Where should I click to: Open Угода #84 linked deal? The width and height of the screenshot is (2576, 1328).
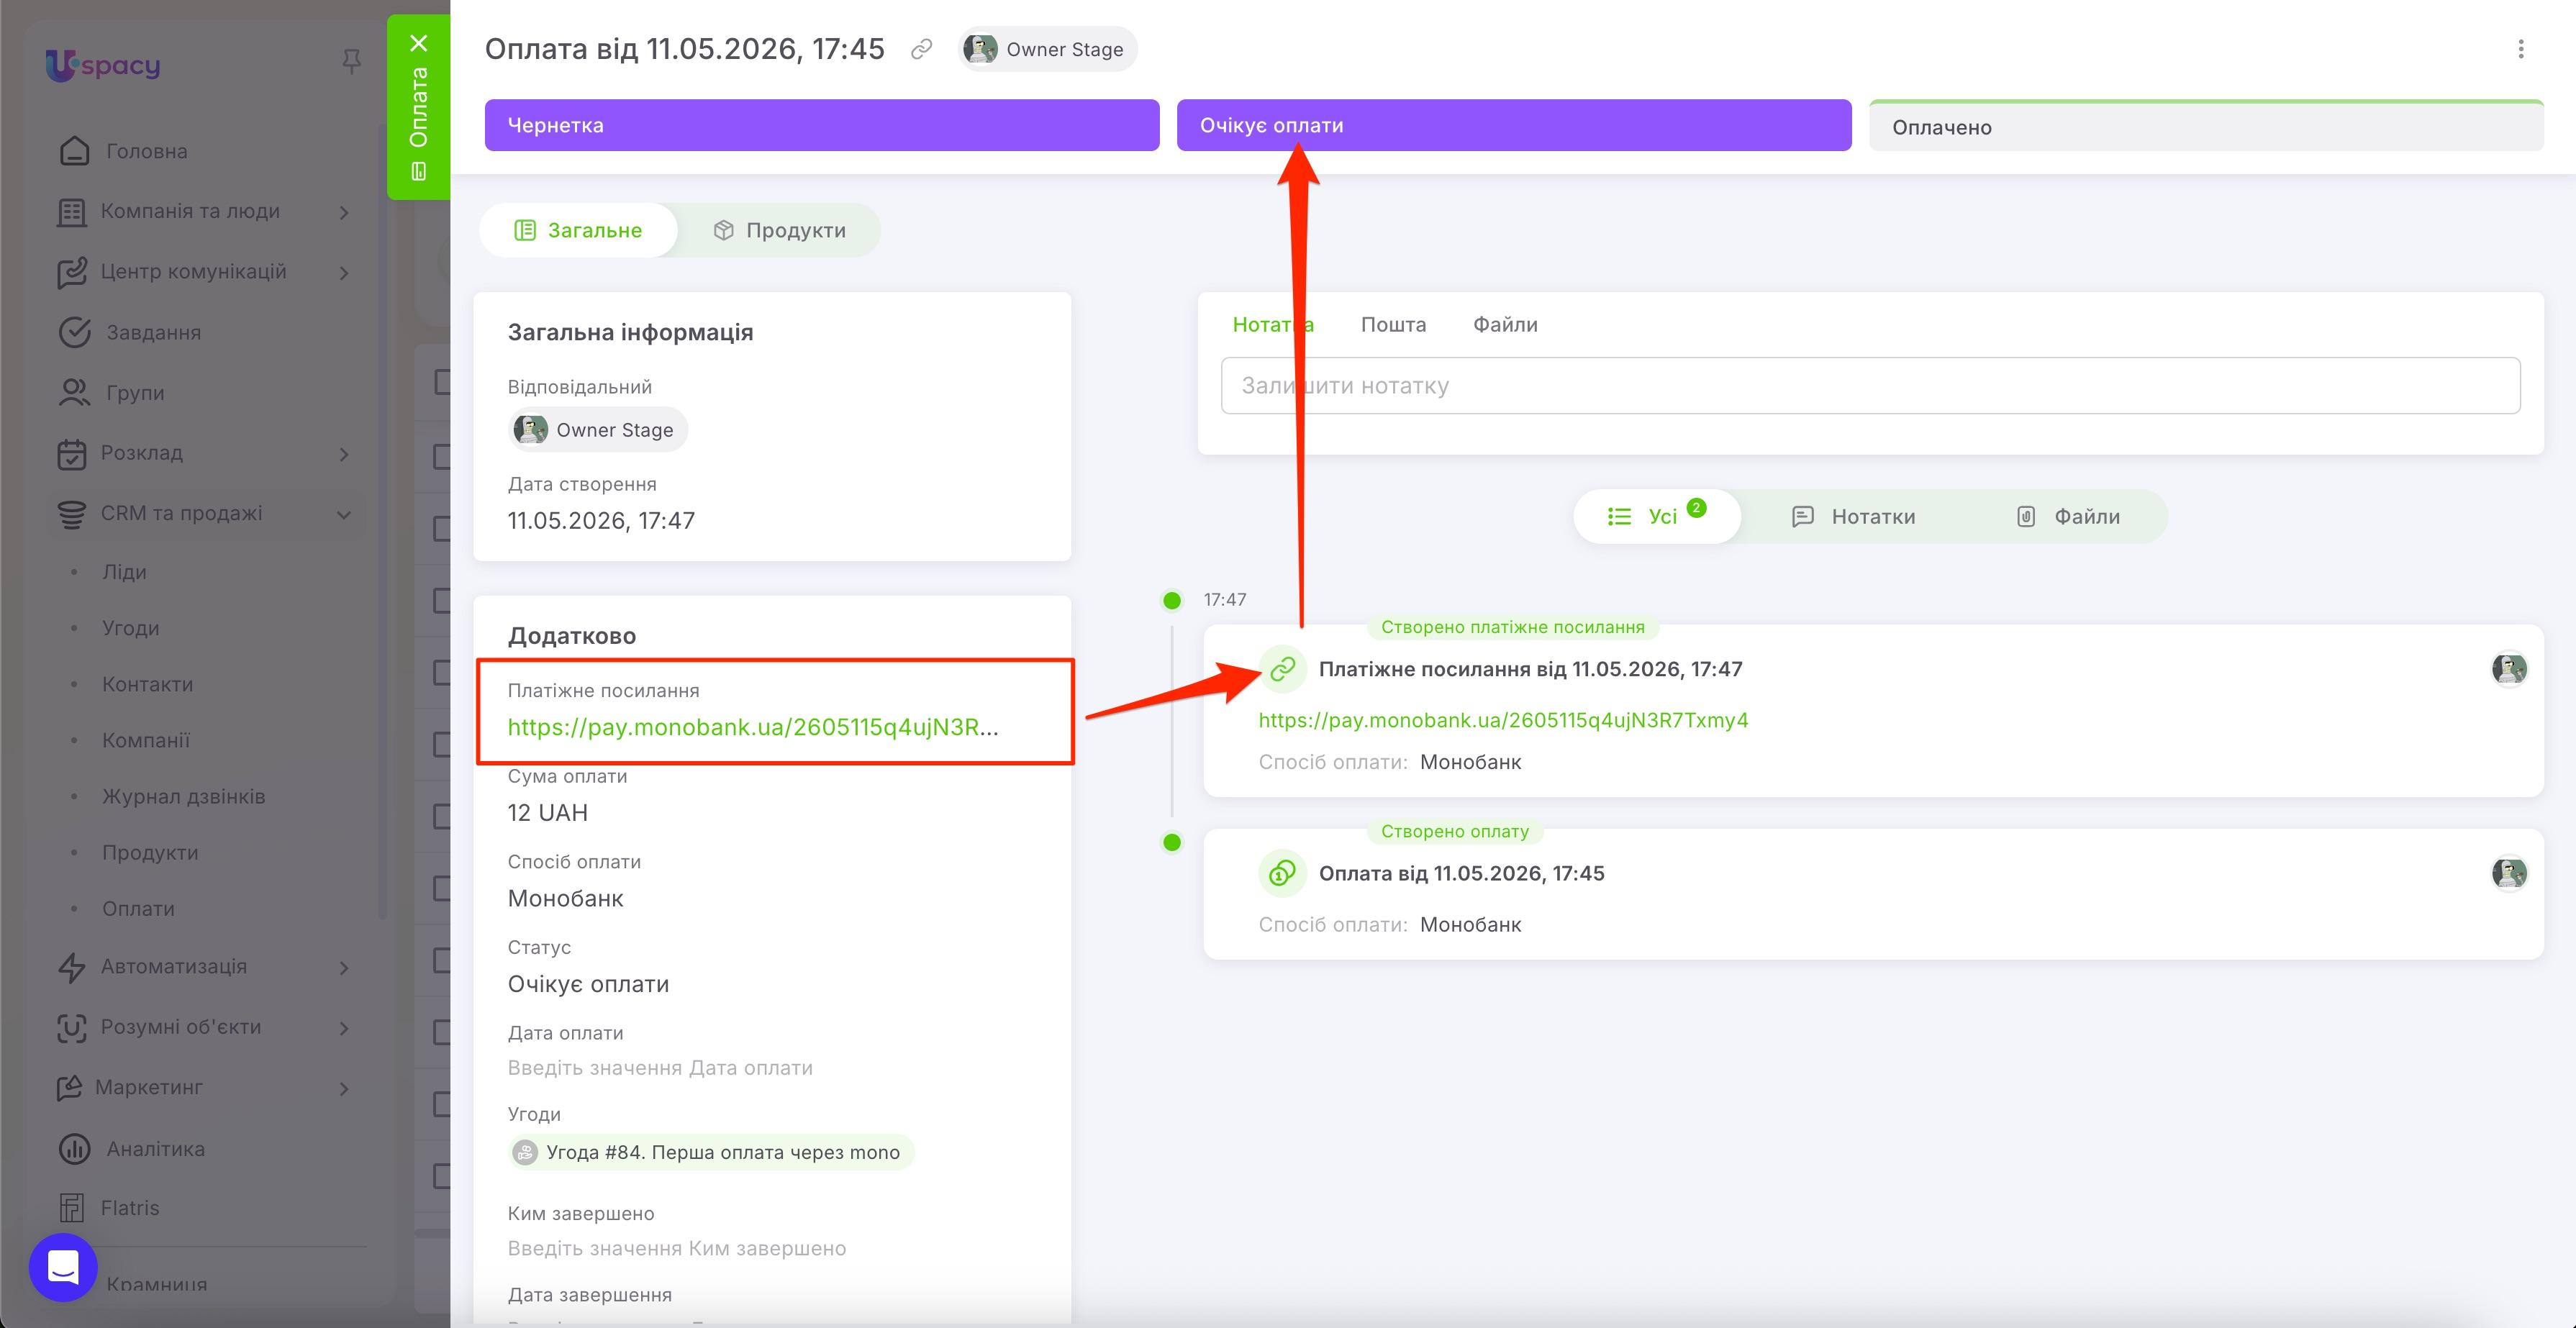[711, 1152]
